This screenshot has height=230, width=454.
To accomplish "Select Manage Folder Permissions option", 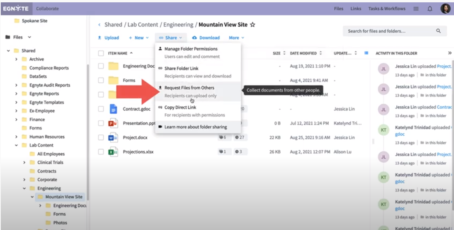I will pyautogui.click(x=191, y=49).
